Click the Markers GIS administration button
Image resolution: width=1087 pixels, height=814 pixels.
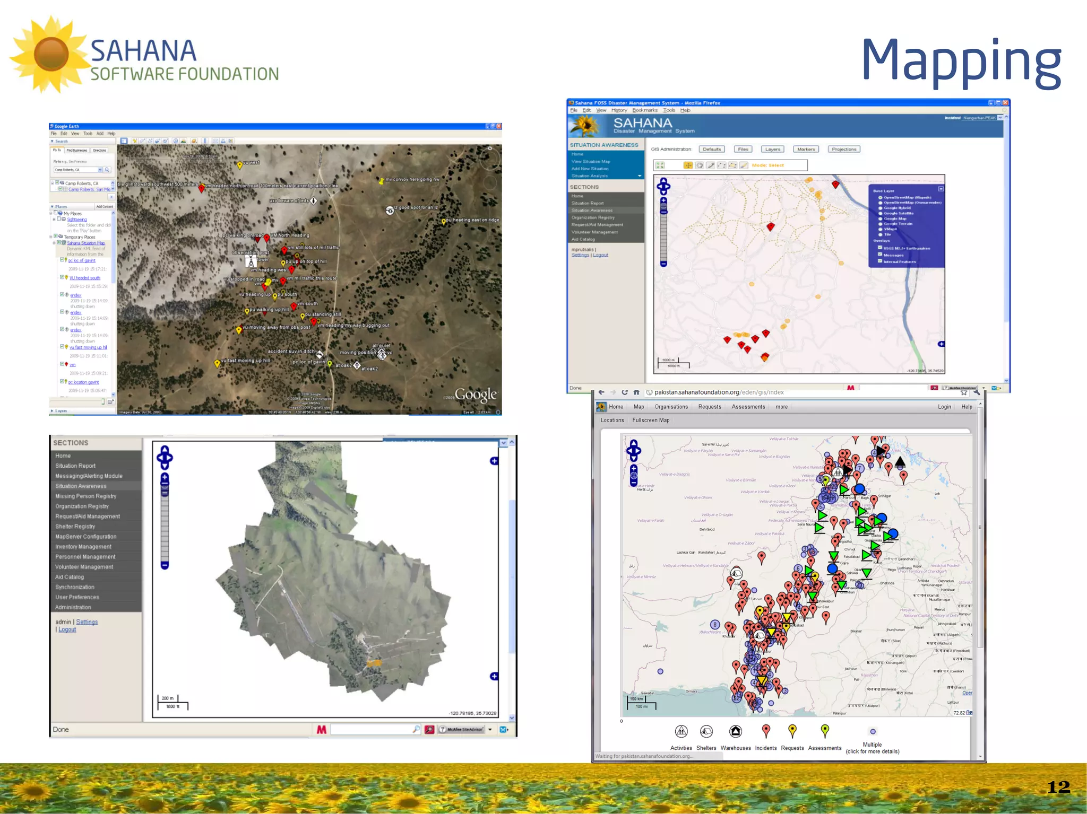[x=806, y=149]
